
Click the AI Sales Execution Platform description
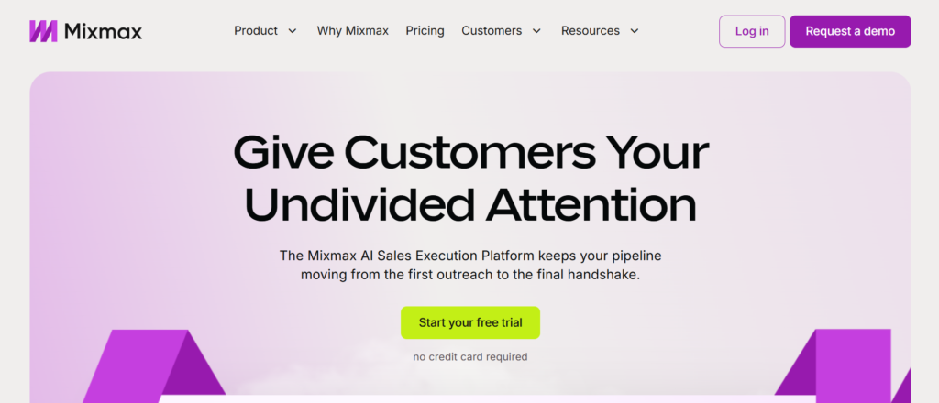pyautogui.click(x=470, y=265)
